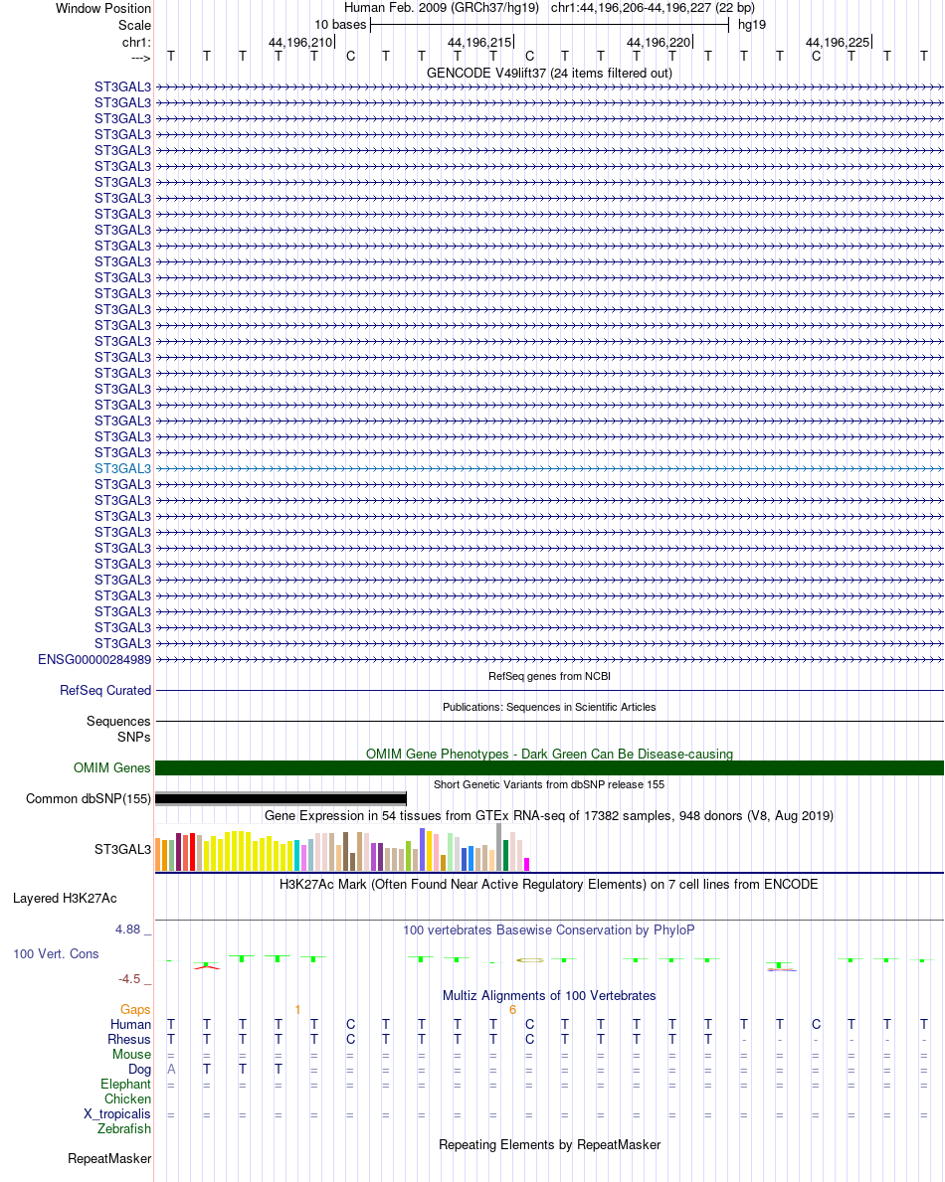
Task: Open the ENSG00000284989 gene label
Action: tap(94, 660)
